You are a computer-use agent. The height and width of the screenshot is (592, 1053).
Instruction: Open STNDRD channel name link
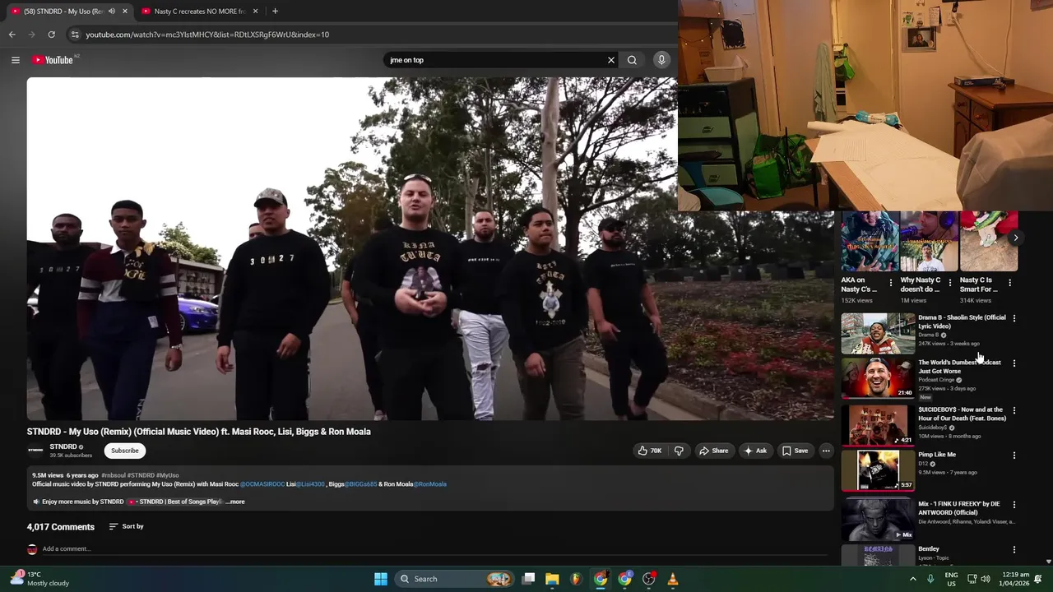(x=63, y=446)
